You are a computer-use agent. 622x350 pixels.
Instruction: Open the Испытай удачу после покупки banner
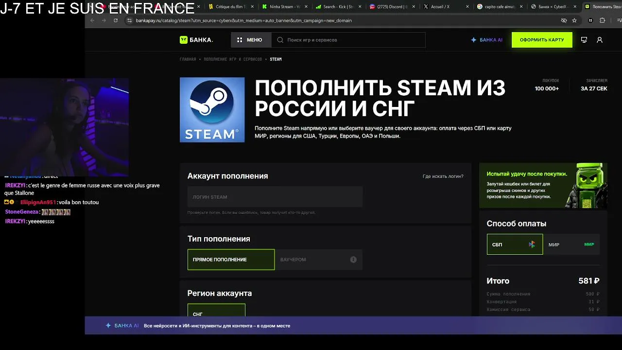(543, 185)
